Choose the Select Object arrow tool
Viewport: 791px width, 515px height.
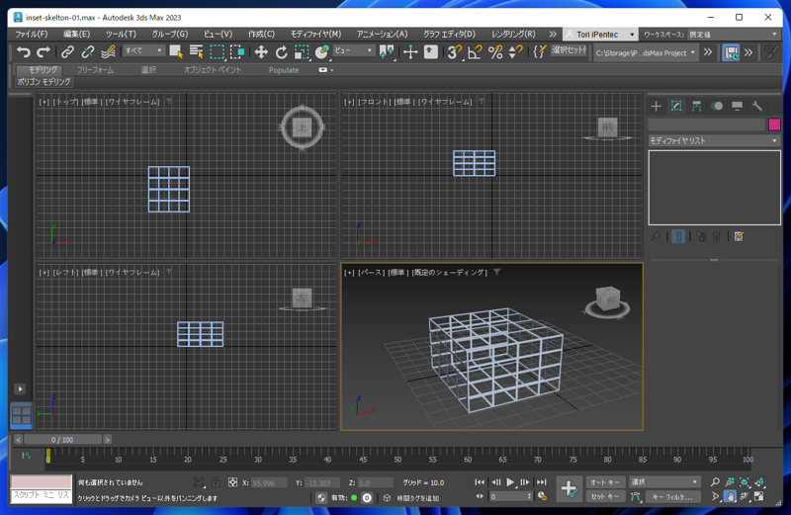pyautogui.click(x=176, y=52)
